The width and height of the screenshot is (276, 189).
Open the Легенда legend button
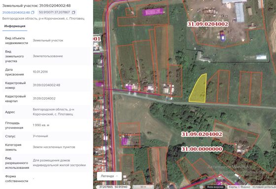[109, 176]
